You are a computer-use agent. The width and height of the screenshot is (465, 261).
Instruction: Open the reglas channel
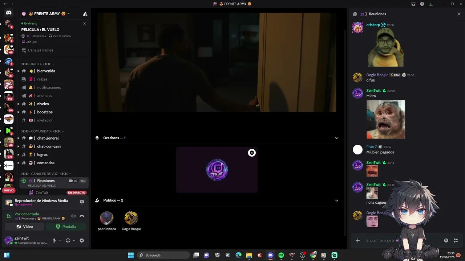click(x=54, y=79)
